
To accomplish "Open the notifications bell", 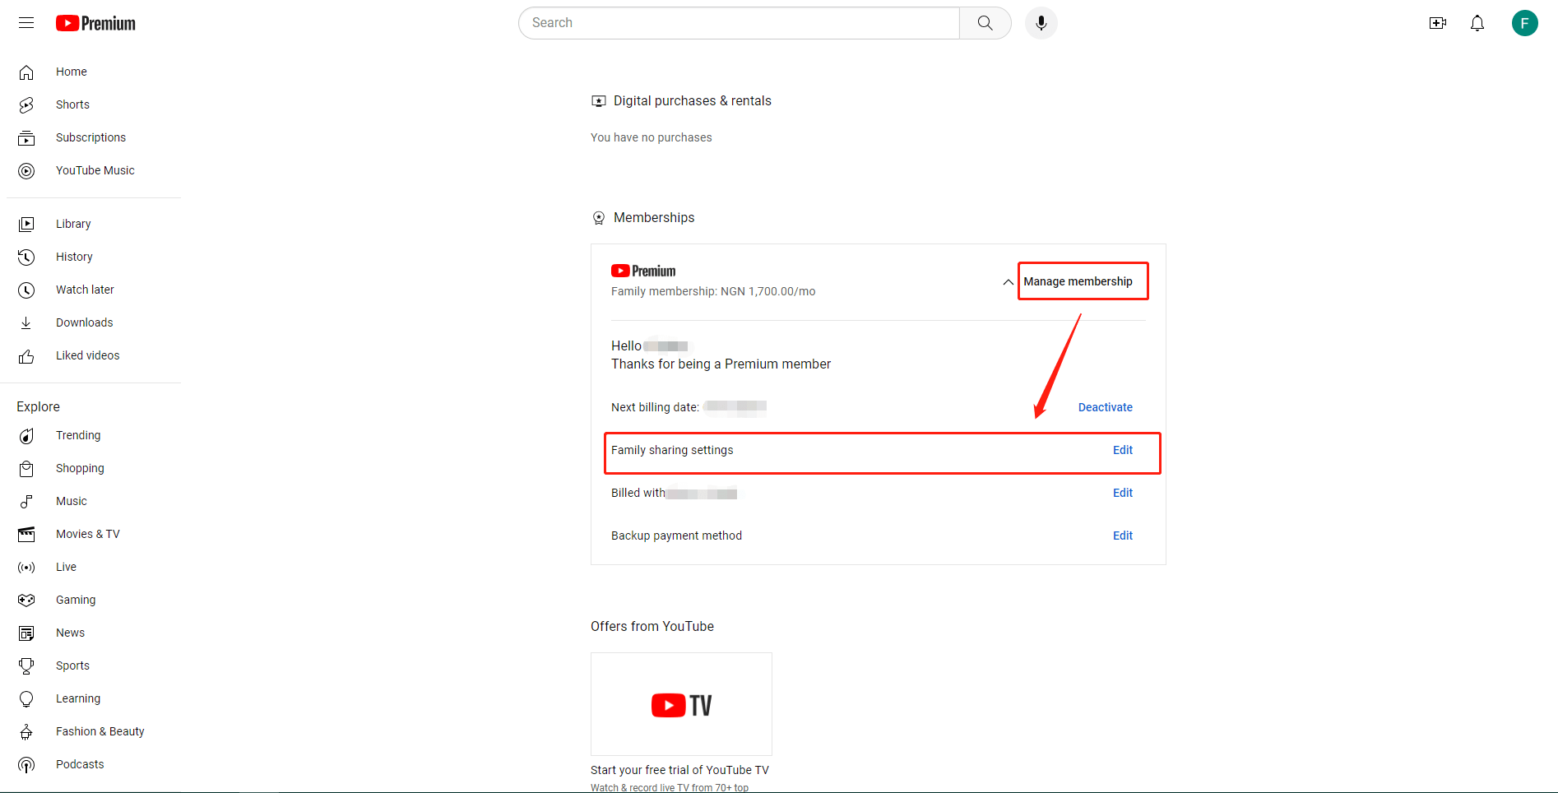I will click(x=1477, y=23).
